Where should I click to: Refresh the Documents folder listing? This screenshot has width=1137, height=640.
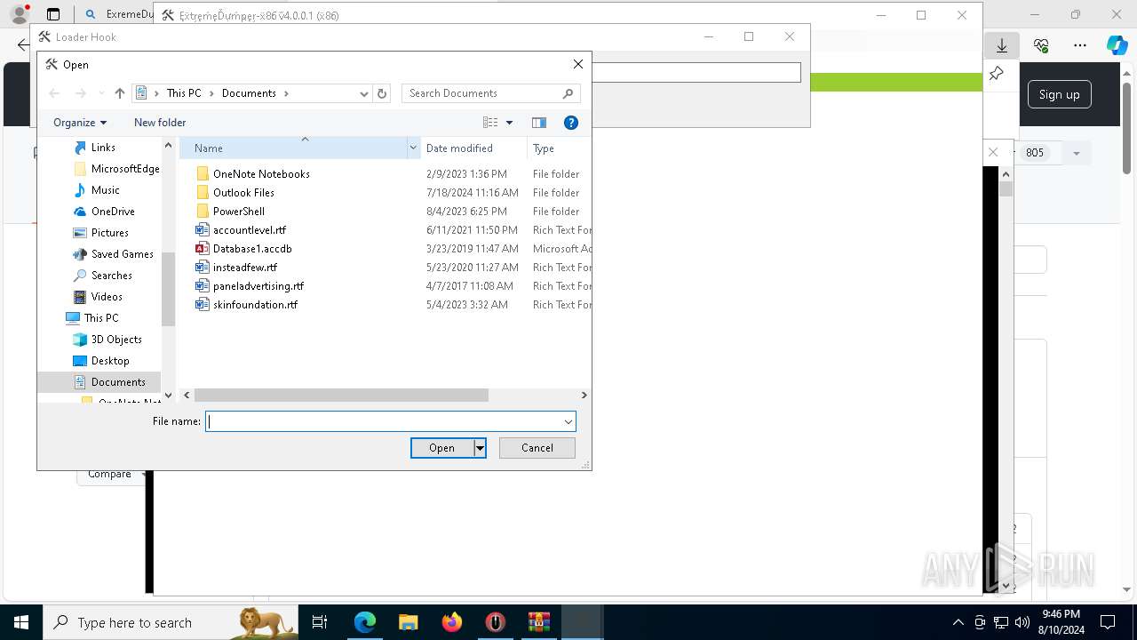point(382,93)
